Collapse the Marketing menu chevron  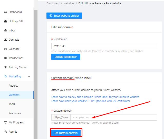click(29, 76)
